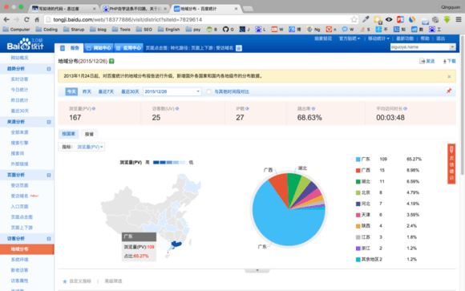Collapse the 来源分析 sidebar section
This screenshot has height=291, width=465.
click(49, 122)
